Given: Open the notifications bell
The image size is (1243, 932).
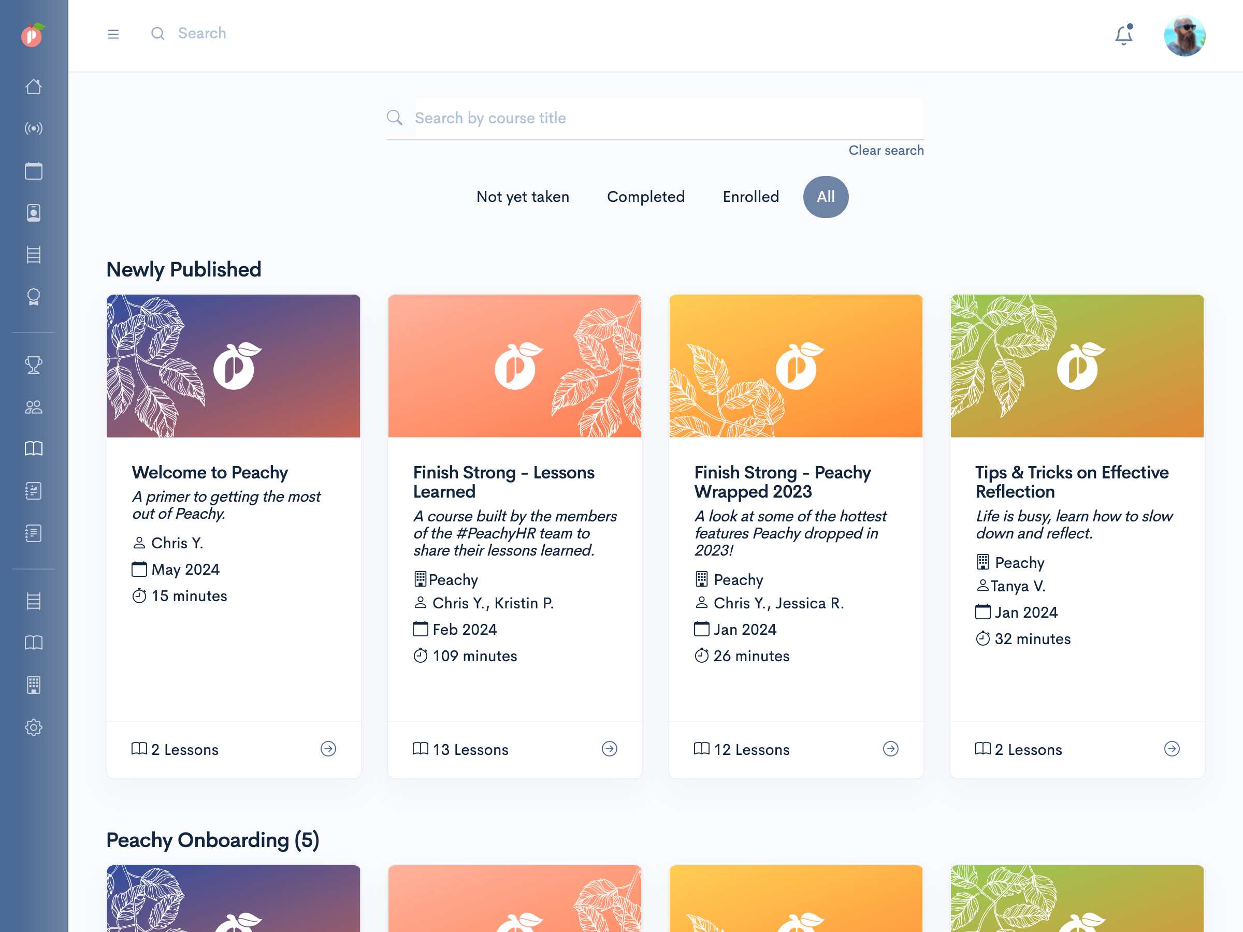Looking at the screenshot, I should [x=1124, y=35].
